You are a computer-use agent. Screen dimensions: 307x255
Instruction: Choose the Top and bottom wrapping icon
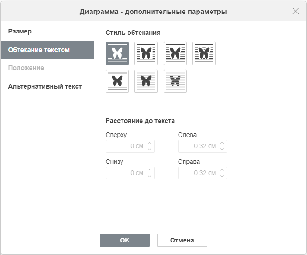pyautogui.click(x=117, y=81)
